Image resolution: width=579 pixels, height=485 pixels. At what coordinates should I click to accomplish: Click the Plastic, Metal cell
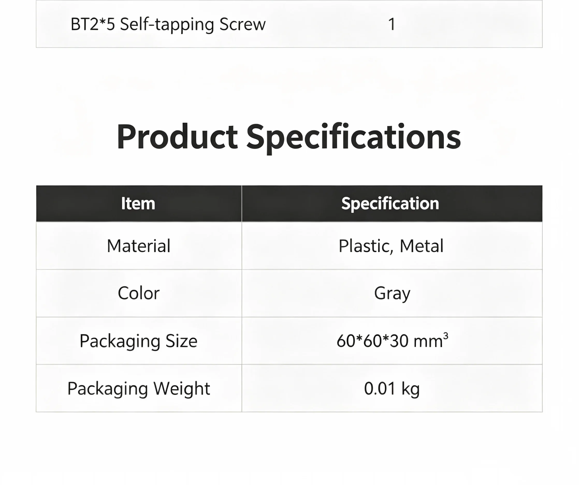[391, 246]
